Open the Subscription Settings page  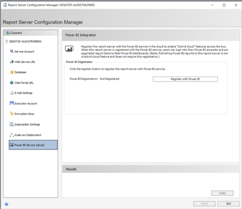(x=27, y=125)
